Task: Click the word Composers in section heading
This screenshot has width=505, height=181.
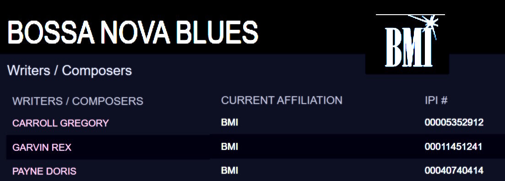Action: click(x=97, y=71)
